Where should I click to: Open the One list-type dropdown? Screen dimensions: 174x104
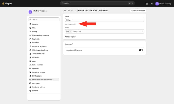point(69,31)
